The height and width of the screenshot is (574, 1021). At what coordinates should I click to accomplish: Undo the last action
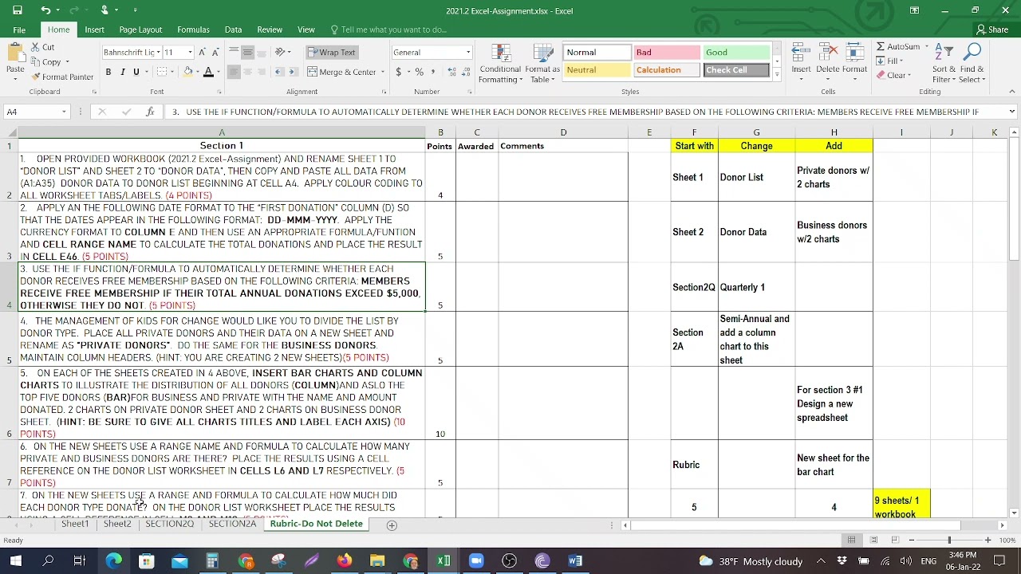(45, 10)
